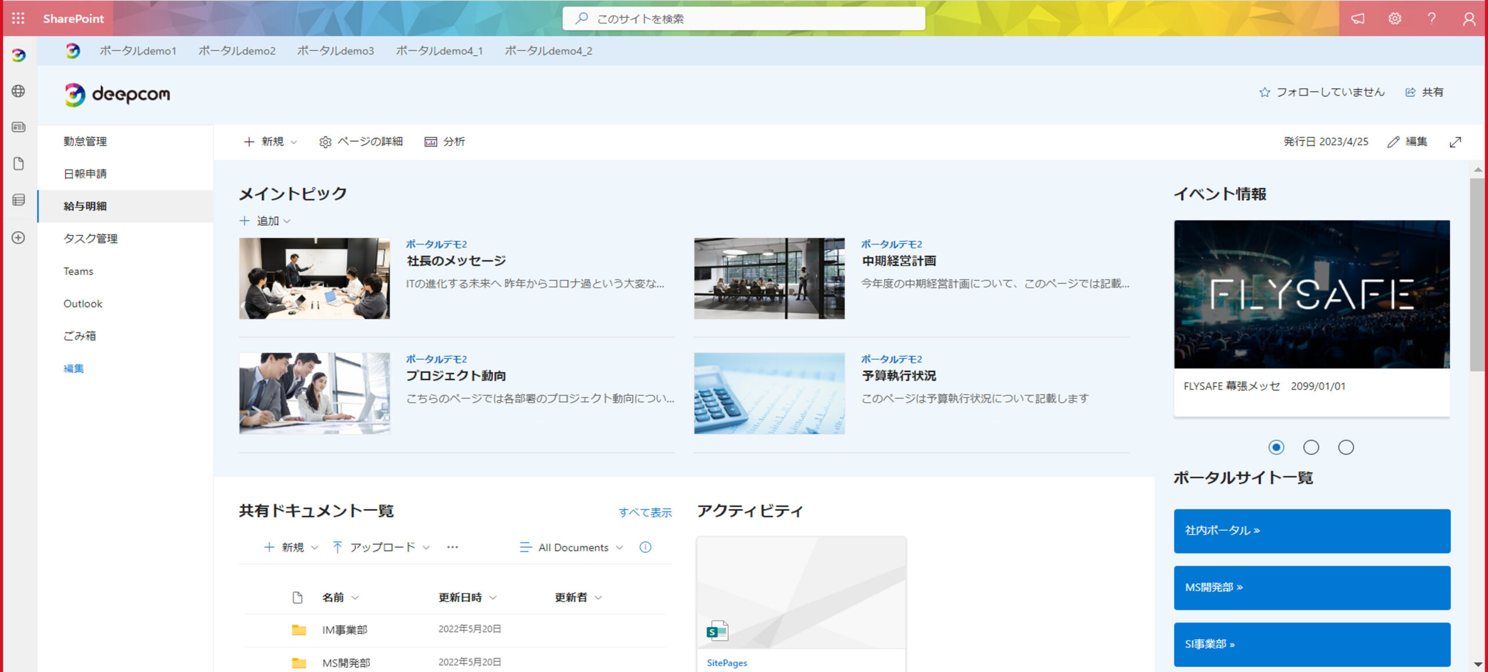The height and width of the screenshot is (672, 1488).
Task: Open the app launcher waffle icon
Action: (18, 18)
